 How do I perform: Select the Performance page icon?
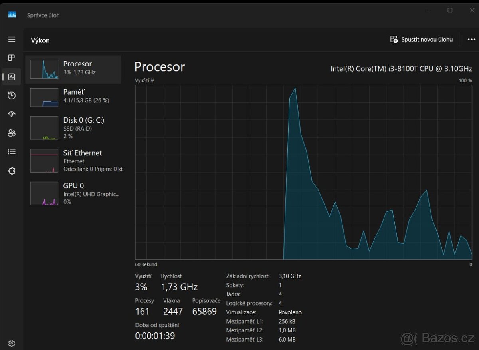(12, 77)
